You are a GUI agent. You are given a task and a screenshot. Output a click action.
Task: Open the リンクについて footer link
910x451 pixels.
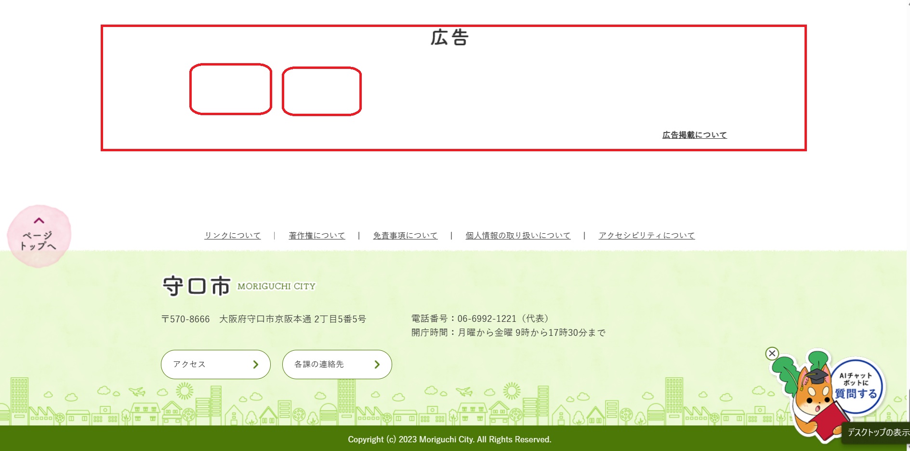232,236
